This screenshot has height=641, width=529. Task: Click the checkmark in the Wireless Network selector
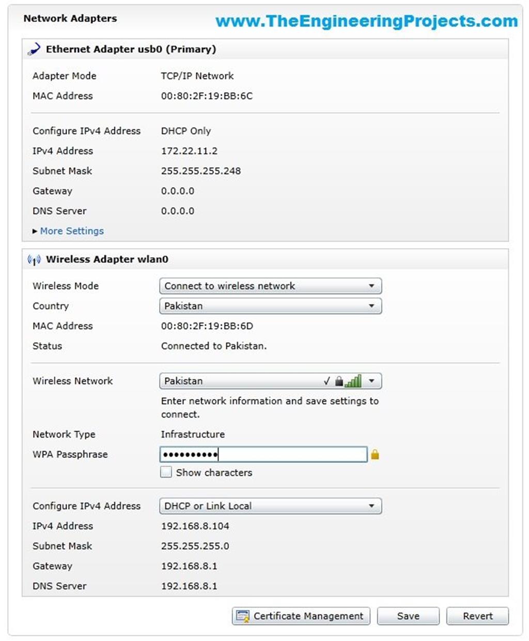(x=326, y=381)
